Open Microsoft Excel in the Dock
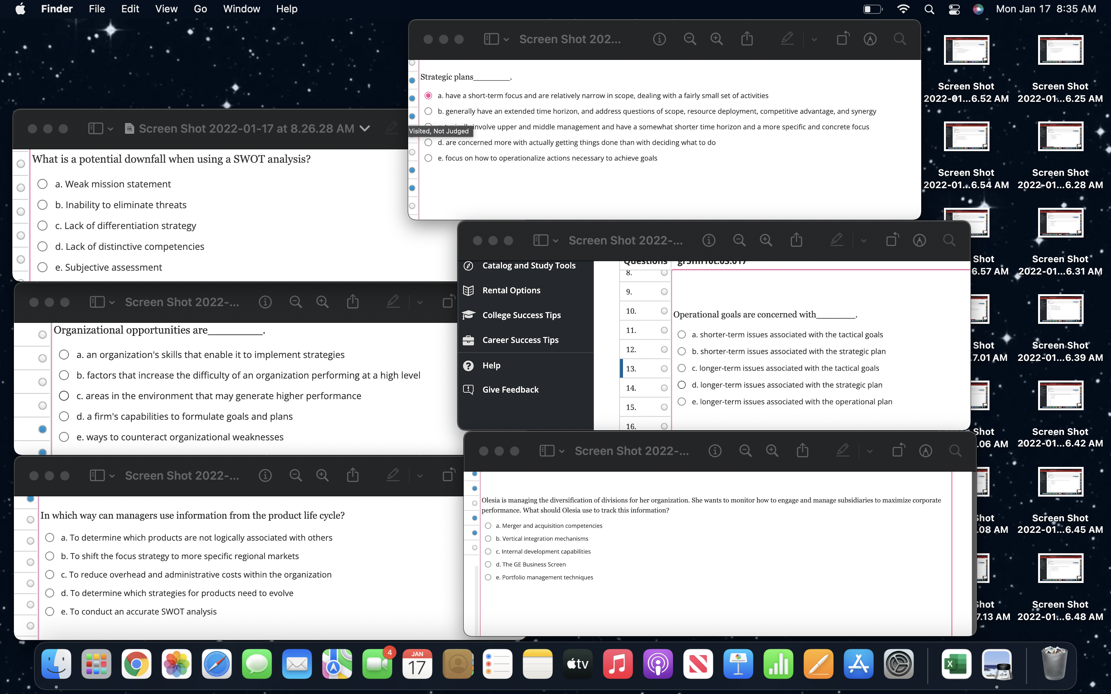This screenshot has height=694, width=1111. pyautogui.click(x=956, y=664)
